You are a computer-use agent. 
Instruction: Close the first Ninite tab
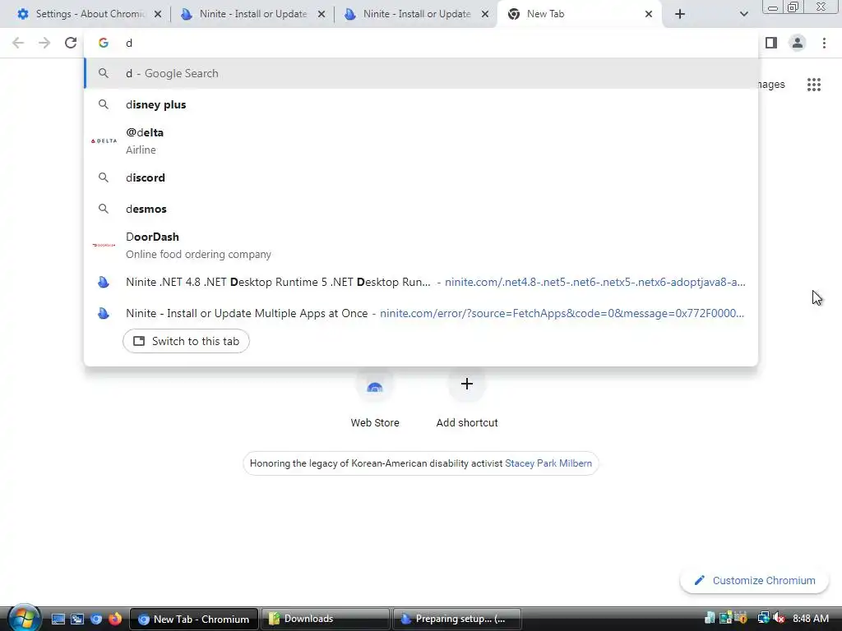pos(322,14)
